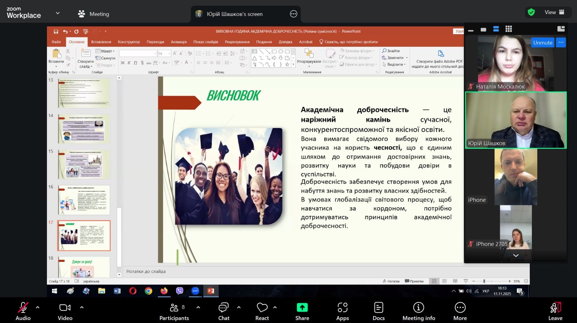Image resolution: width=577 pixels, height=323 pixels.
Task: Click the More options icon
Action: [460, 311]
